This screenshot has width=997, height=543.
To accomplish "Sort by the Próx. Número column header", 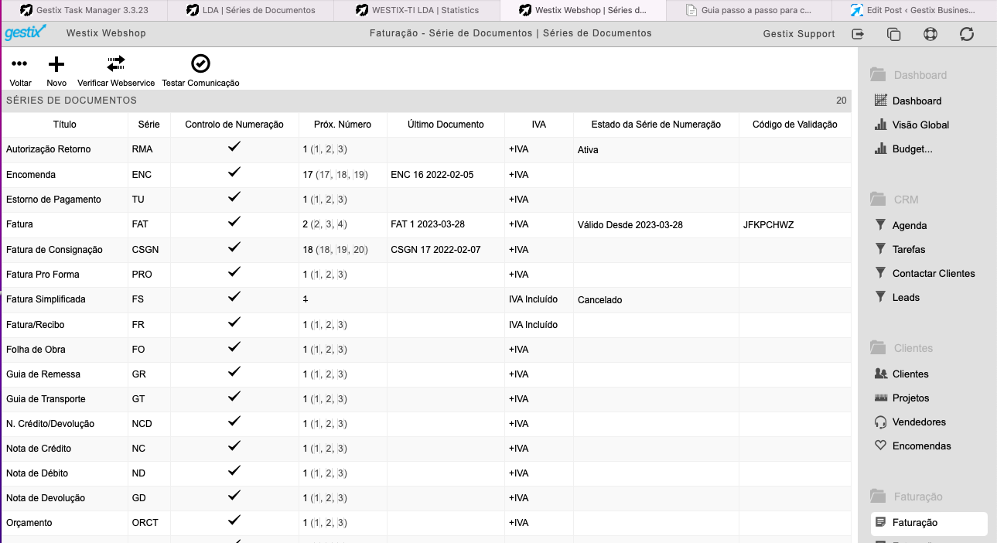I will tap(343, 125).
